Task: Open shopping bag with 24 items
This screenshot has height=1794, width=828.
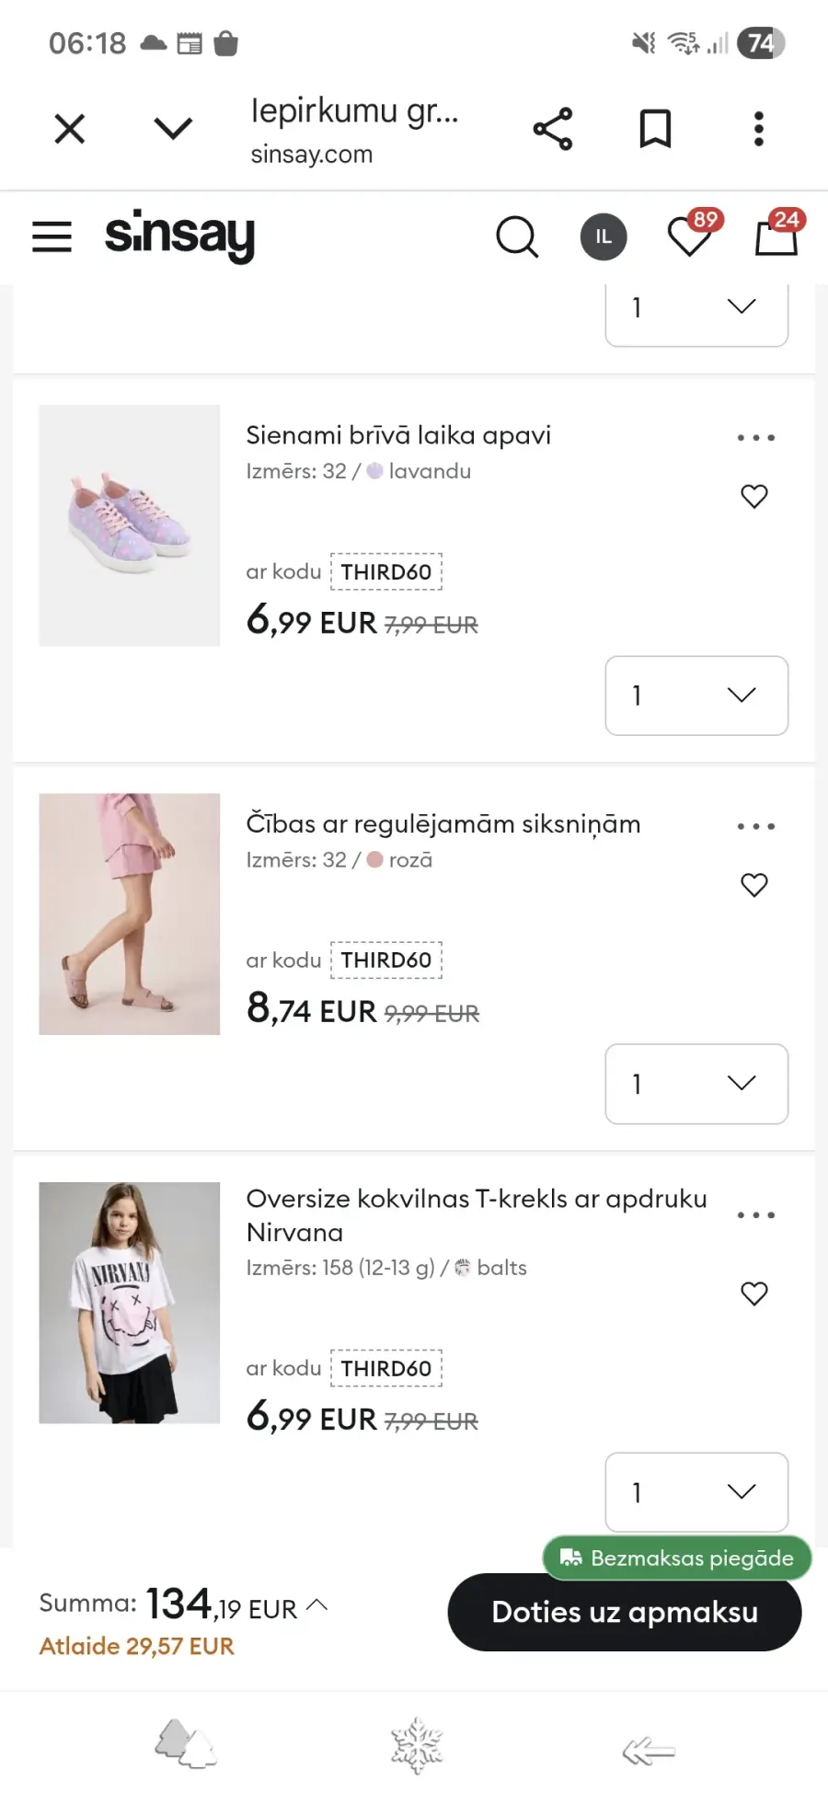Action: coord(776,236)
